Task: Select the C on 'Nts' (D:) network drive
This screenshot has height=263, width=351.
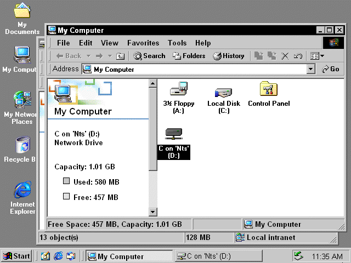Action: point(174,134)
